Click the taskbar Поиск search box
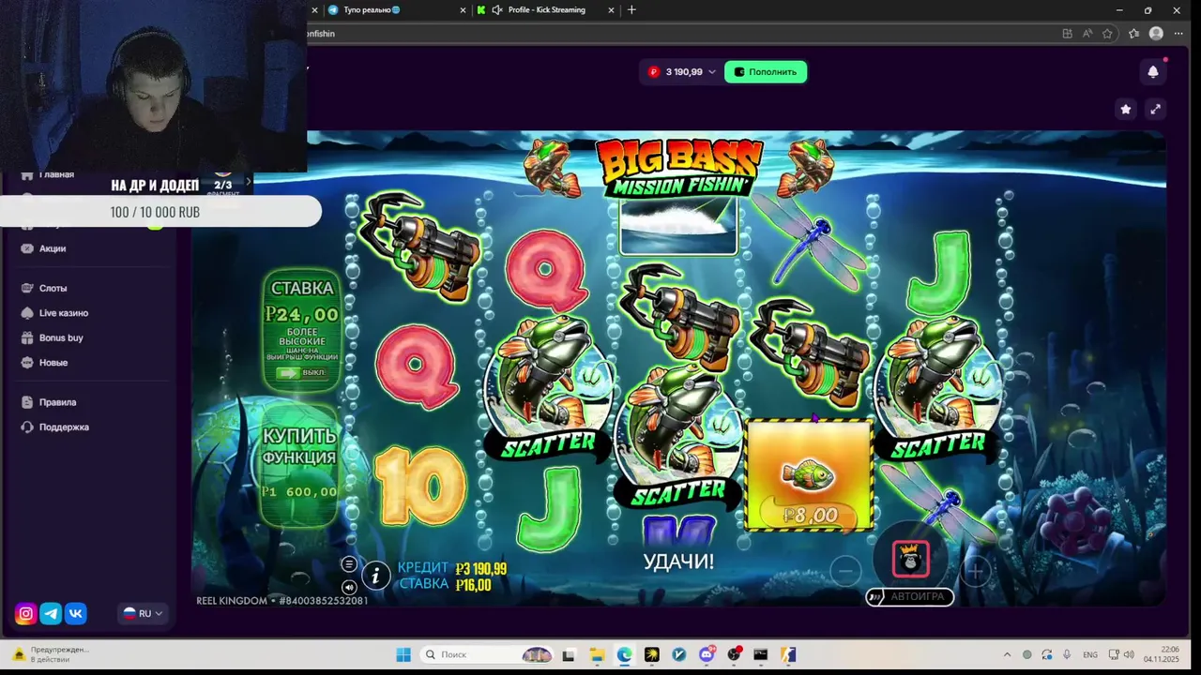The height and width of the screenshot is (675, 1201). 487,654
